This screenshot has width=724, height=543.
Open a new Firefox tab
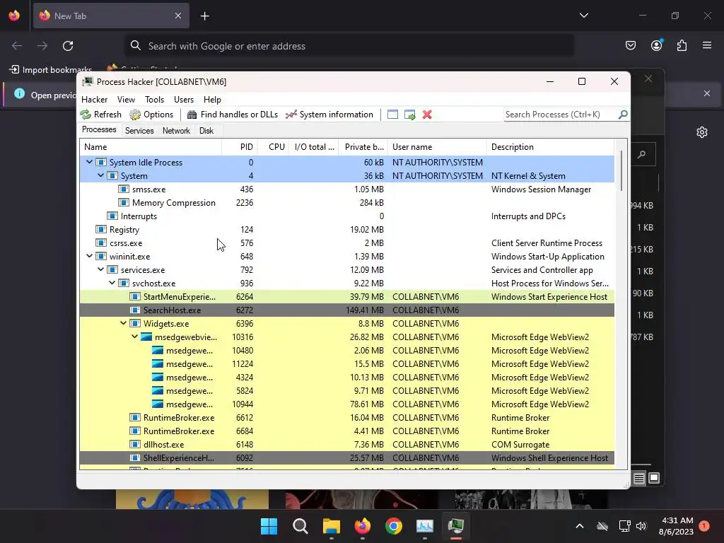(204, 16)
